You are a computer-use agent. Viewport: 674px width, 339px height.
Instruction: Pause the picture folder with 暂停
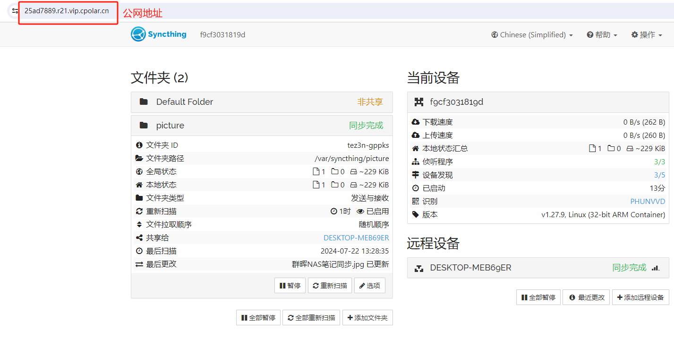point(290,285)
